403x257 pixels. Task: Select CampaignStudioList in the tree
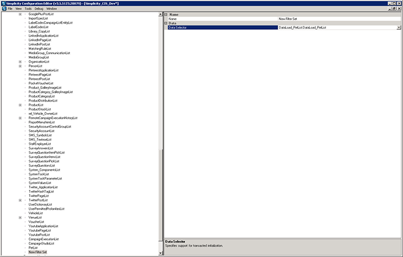pos(41,243)
